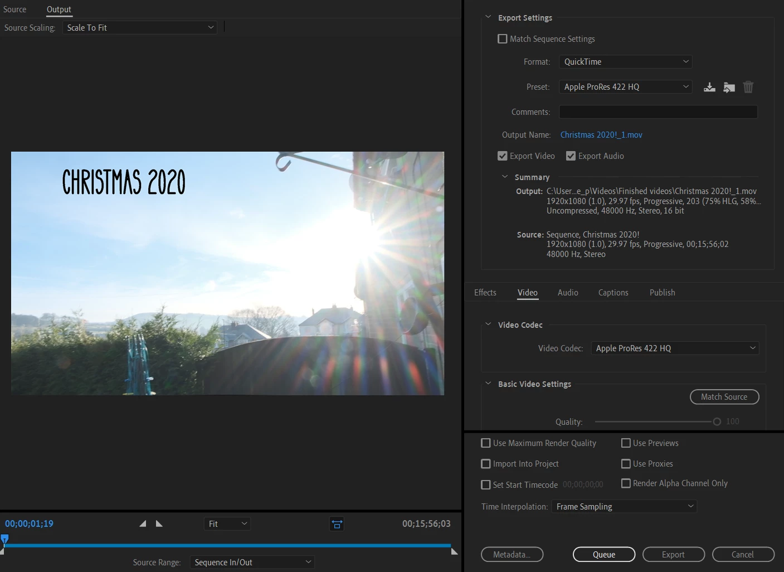Open the Video Codec dropdown
The image size is (784, 572).
(x=675, y=348)
